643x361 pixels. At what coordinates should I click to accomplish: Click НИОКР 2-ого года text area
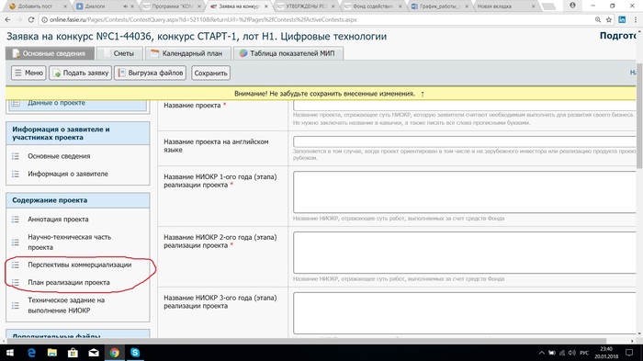click(465, 253)
